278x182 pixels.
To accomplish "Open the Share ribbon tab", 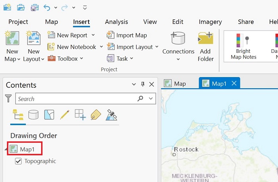I will click(246, 22).
